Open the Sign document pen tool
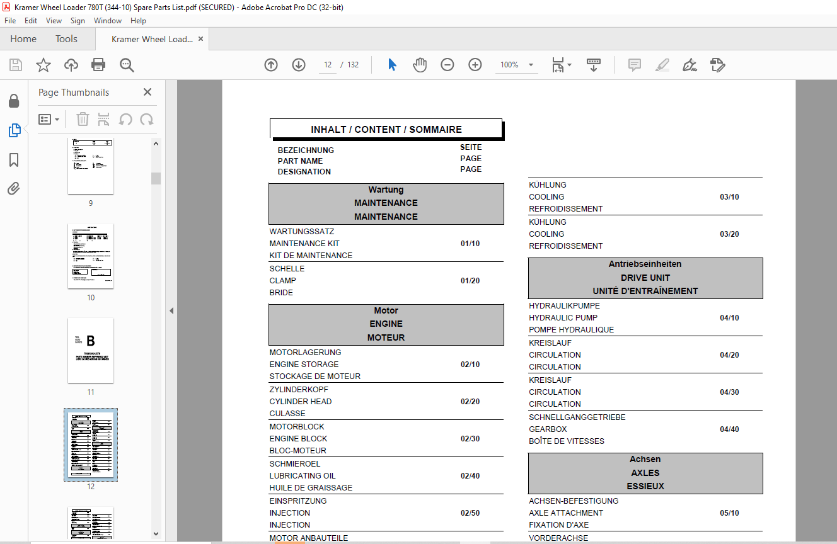 (x=690, y=65)
